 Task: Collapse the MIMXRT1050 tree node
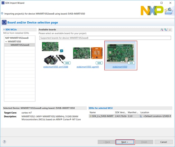coord(6,41)
